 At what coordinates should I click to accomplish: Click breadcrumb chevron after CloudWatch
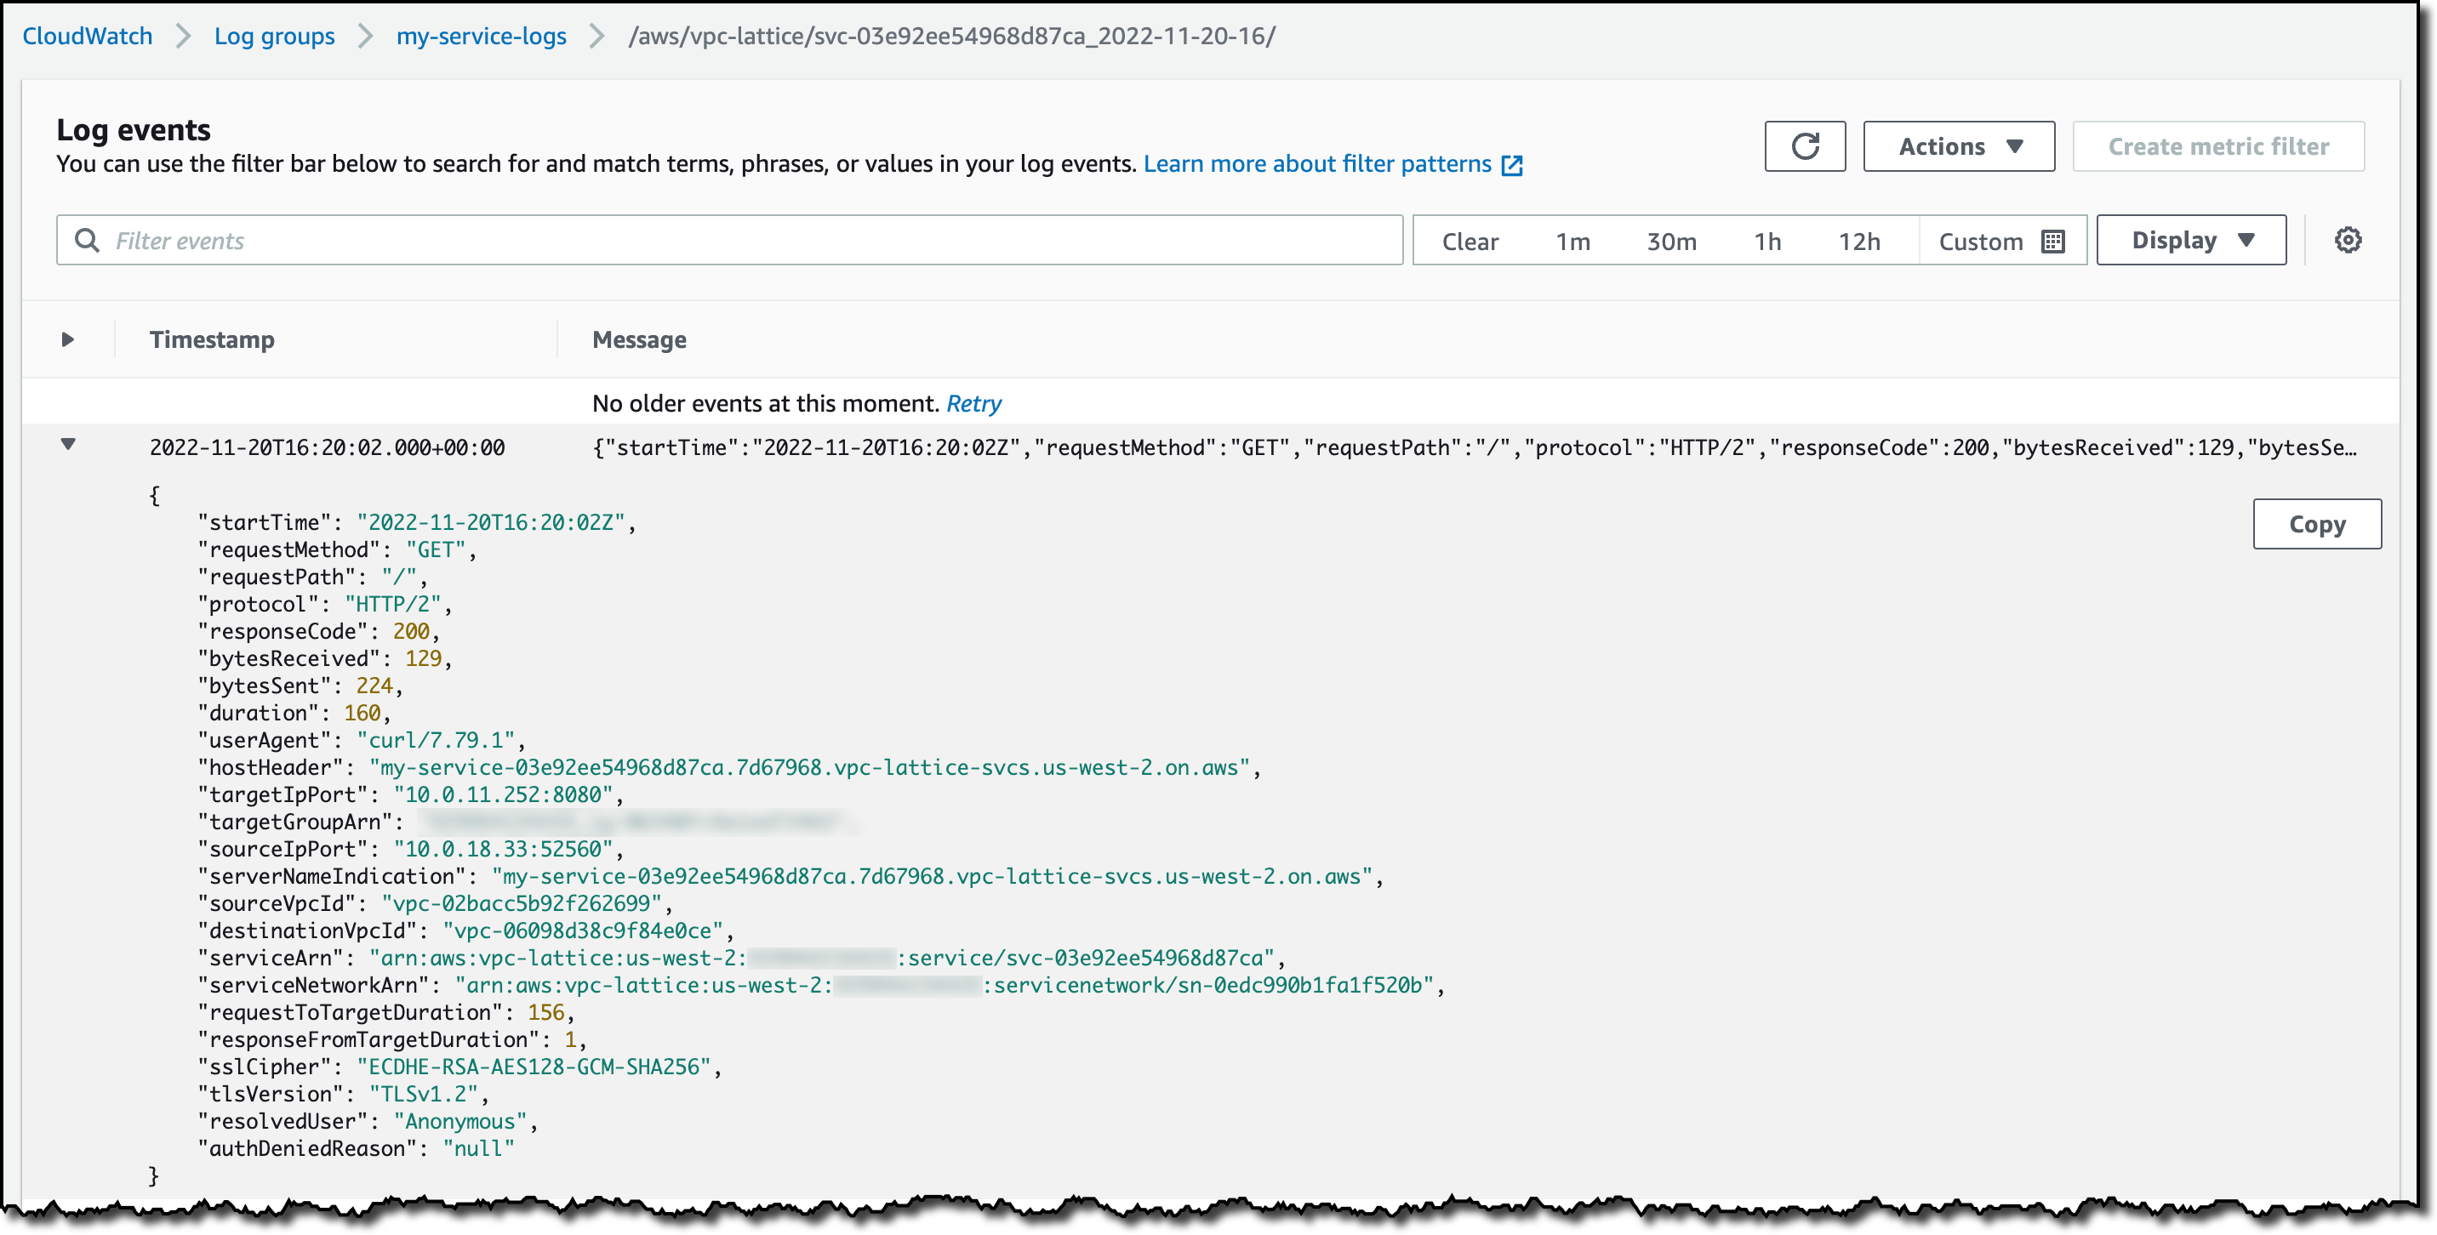click(x=184, y=37)
